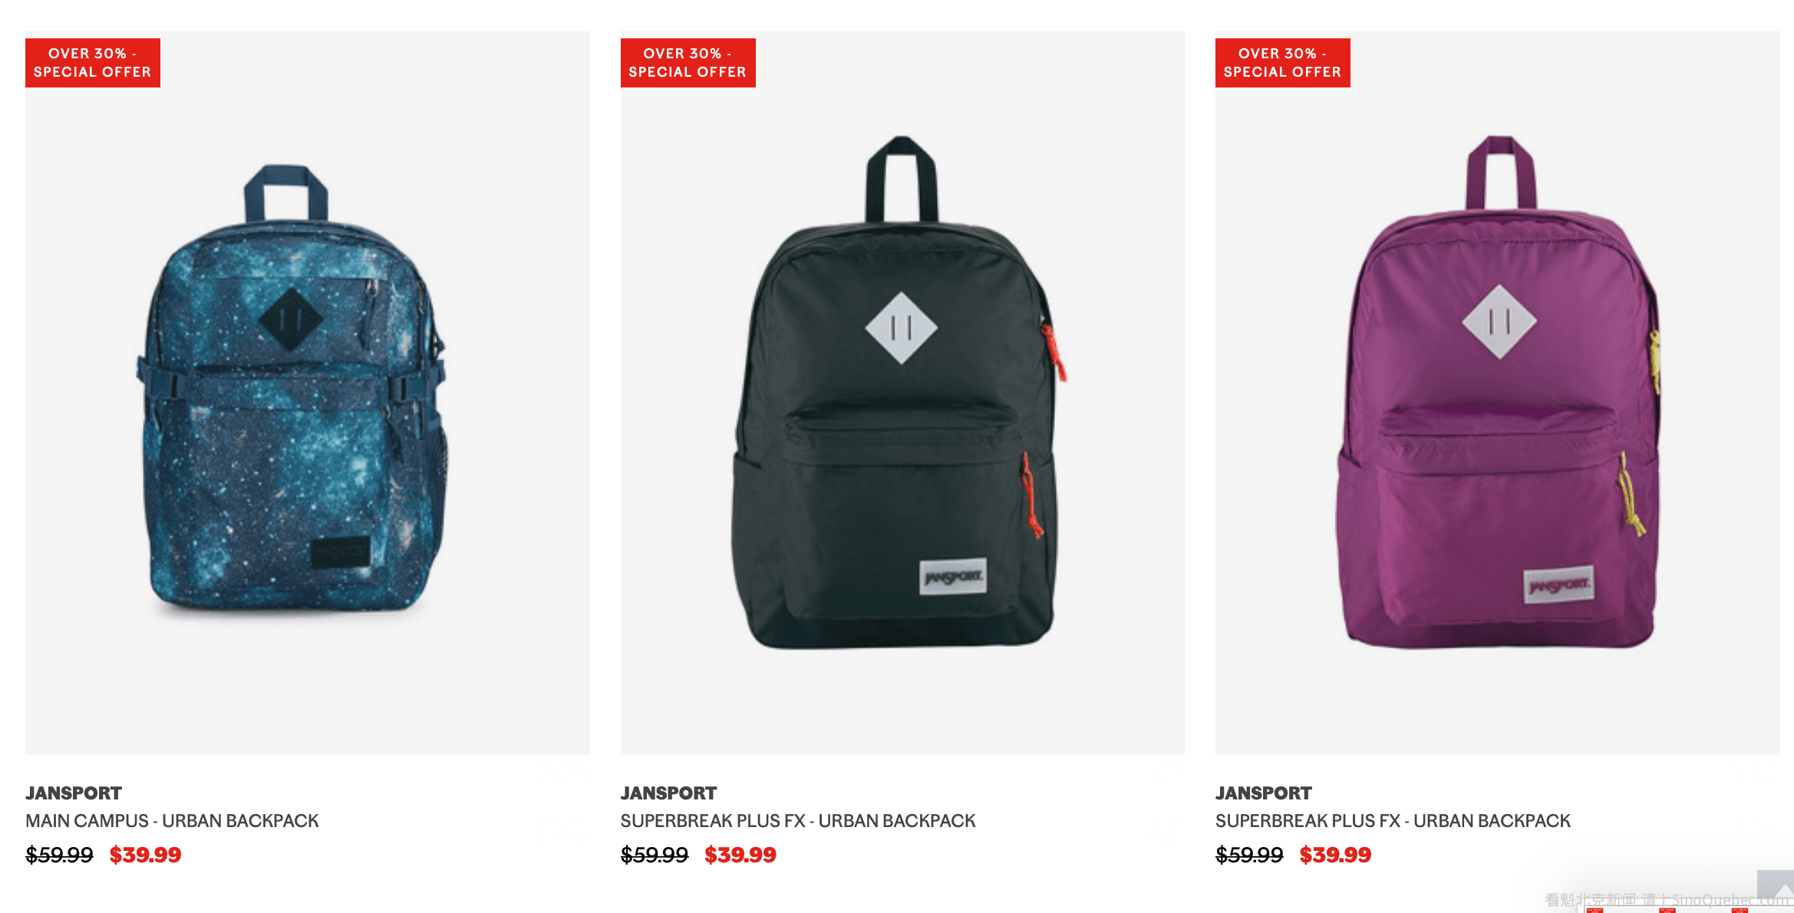1794x913 pixels.
Task: Open the Main Campus - Urban Backpack link
Action: coord(172,821)
